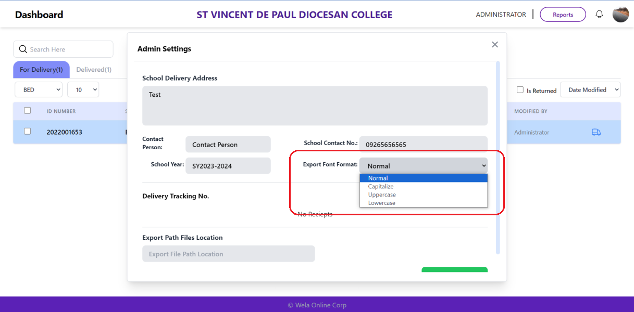Click the Reports button
634x312 pixels.
click(x=563, y=15)
